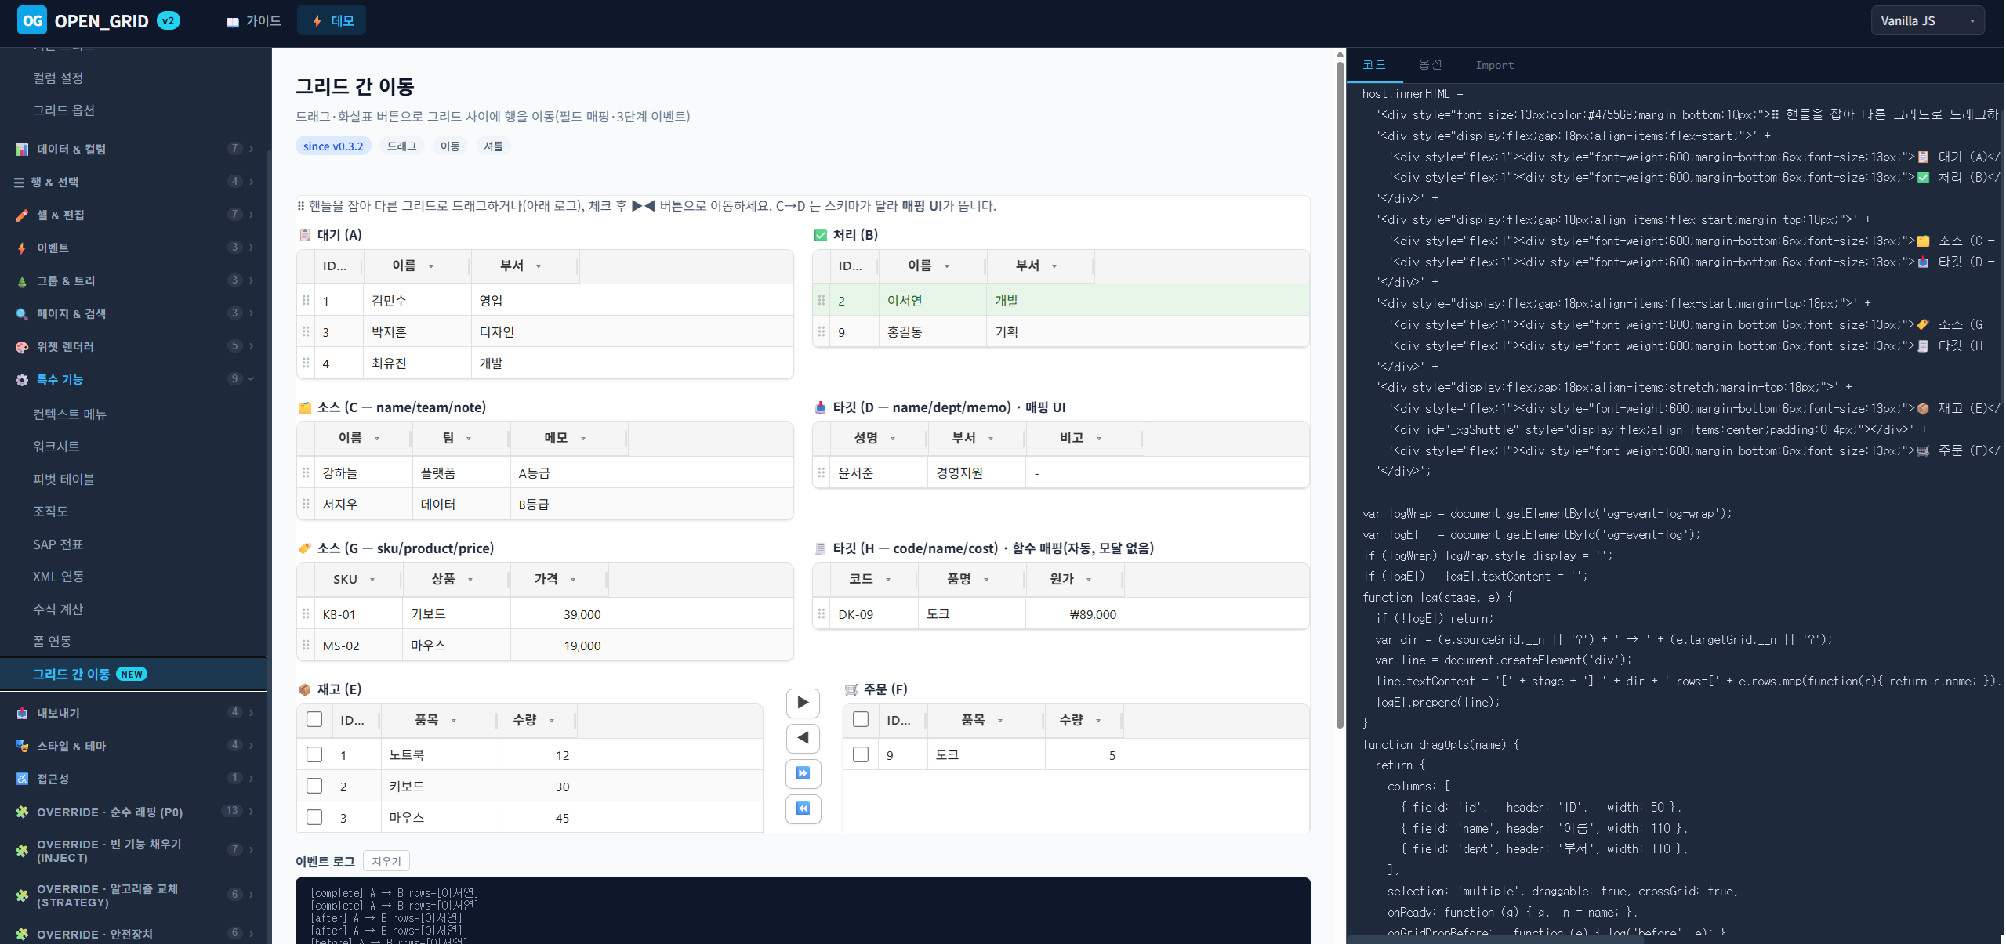2006x944 pixels.
Task: Click the since v0.3.2 tag
Action: tap(333, 146)
